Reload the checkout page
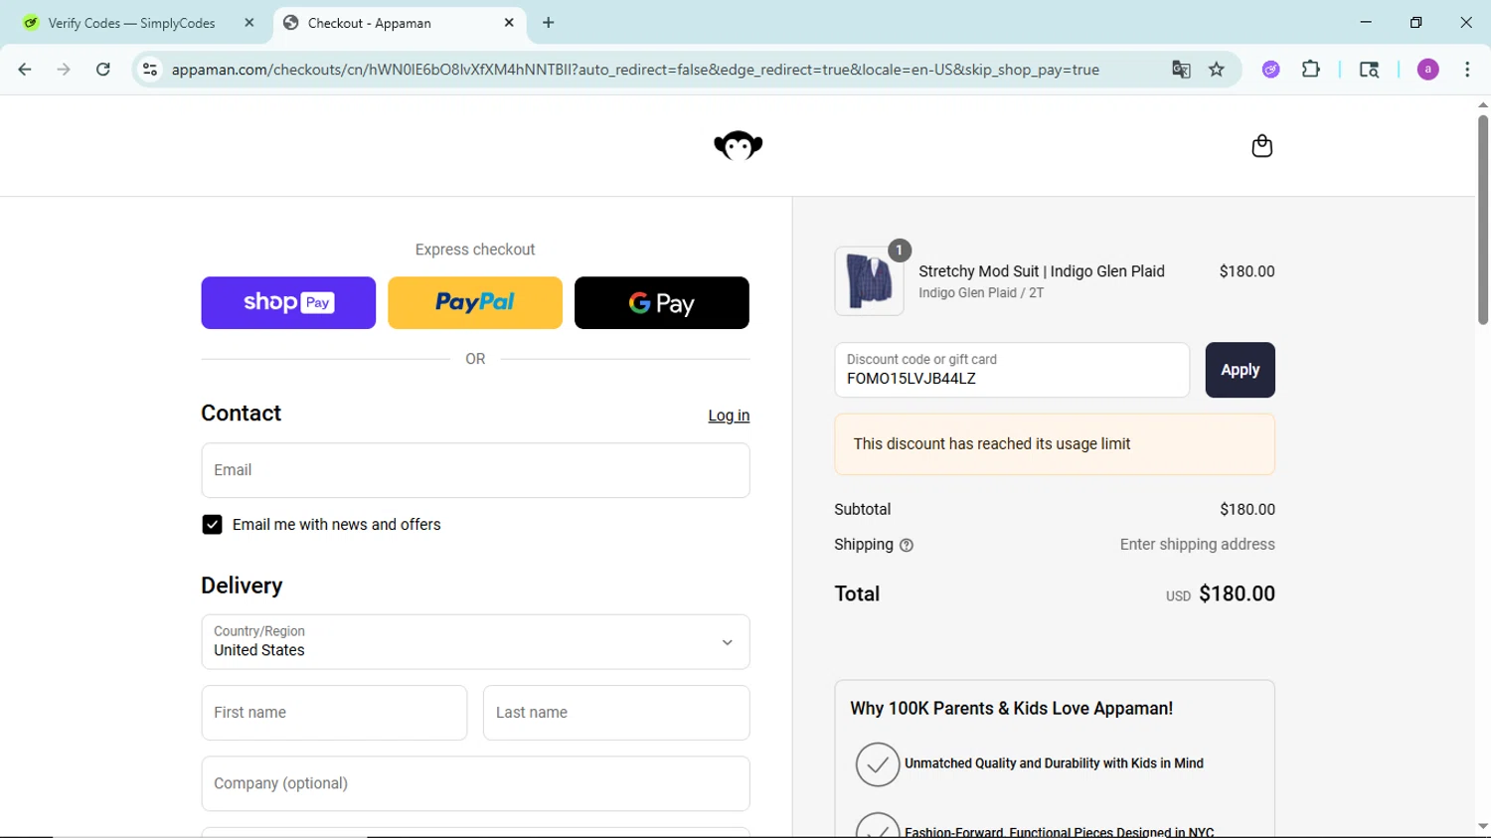This screenshot has height=838, width=1491. click(x=103, y=70)
